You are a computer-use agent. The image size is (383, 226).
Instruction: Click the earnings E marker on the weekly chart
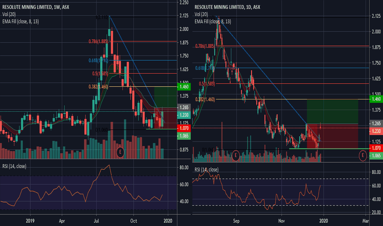click(x=120, y=152)
